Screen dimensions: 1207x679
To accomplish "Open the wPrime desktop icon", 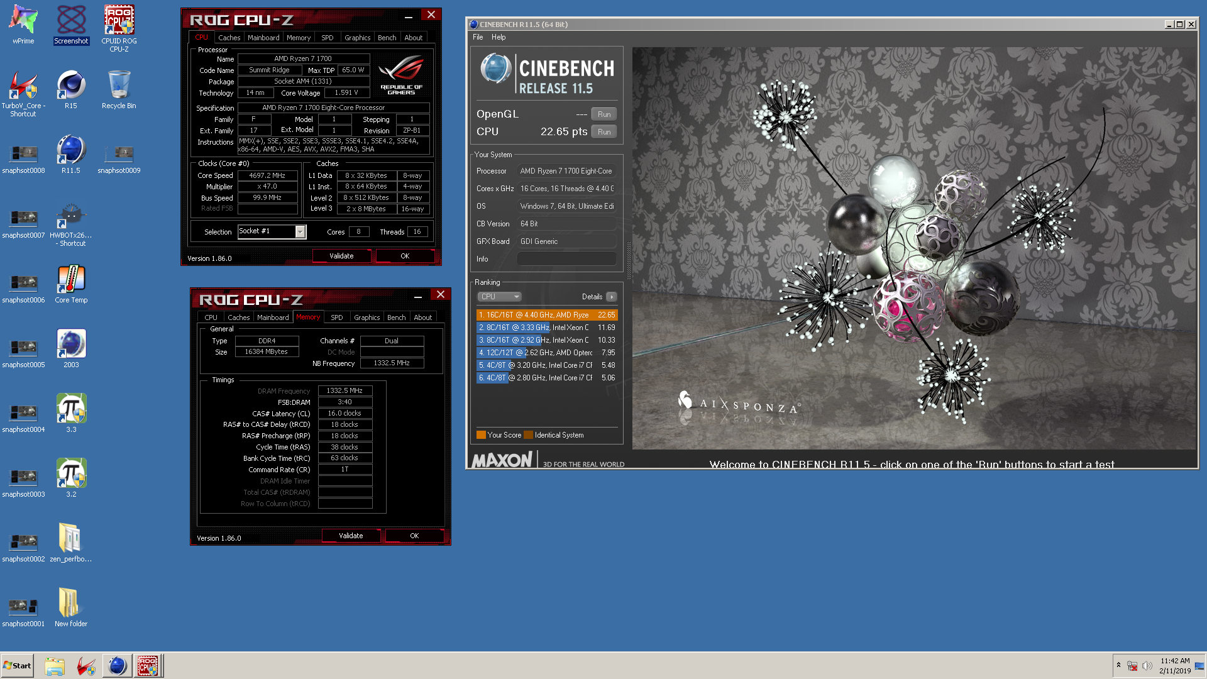I will click(x=23, y=25).
